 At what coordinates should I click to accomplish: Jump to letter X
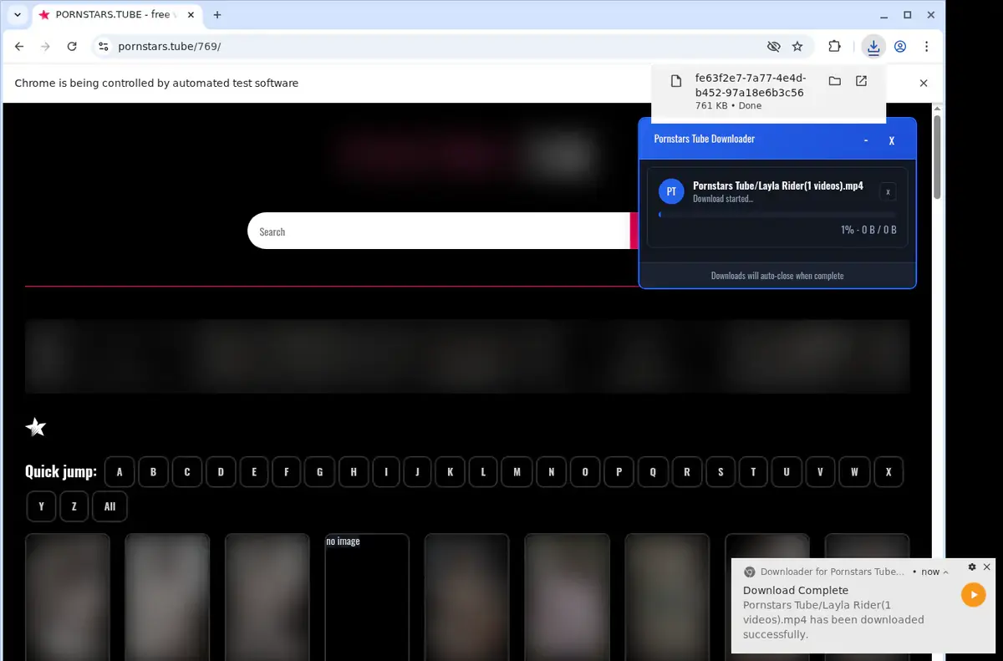click(x=888, y=471)
